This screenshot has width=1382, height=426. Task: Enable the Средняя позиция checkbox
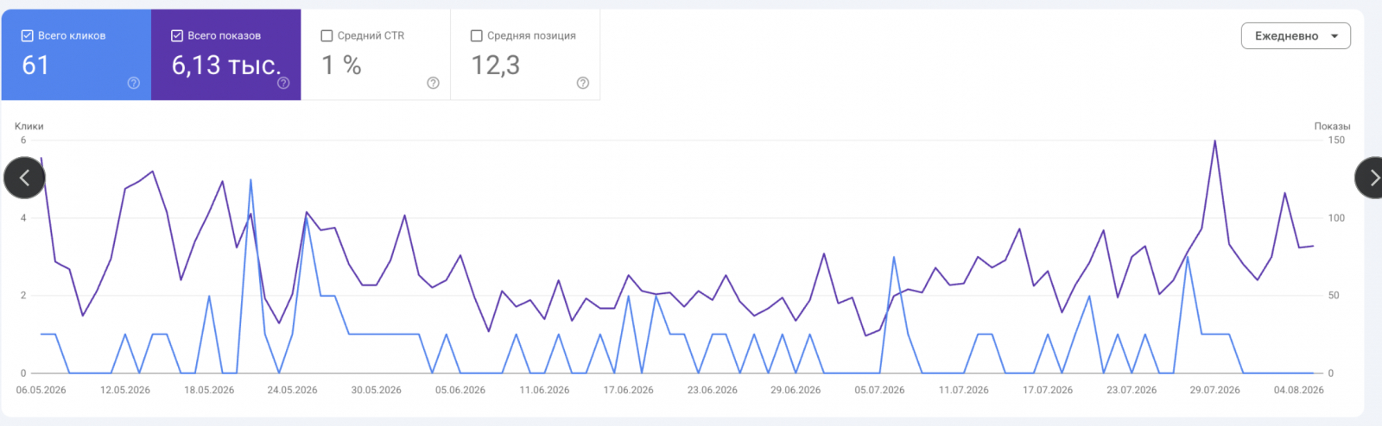click(x=476, y=35)
